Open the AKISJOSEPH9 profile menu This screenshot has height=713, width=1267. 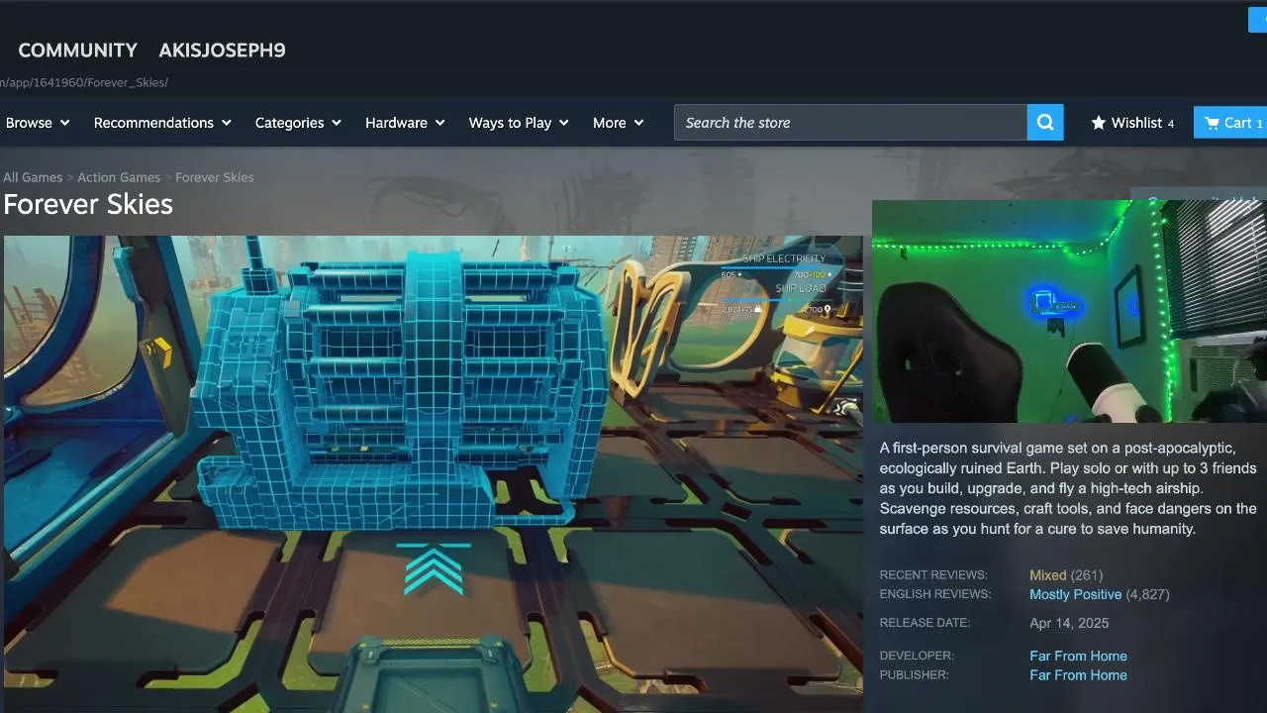[222, 51]
